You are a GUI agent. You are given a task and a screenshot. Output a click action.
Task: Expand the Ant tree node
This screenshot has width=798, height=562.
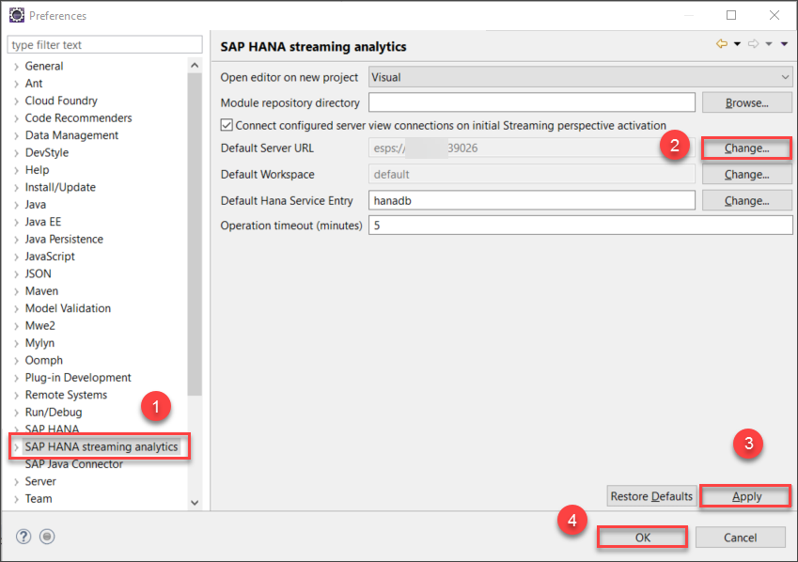[16, 84]
